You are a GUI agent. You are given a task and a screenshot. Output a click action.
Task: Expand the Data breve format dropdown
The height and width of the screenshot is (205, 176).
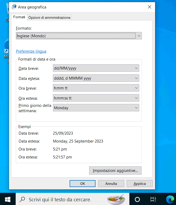96,68
